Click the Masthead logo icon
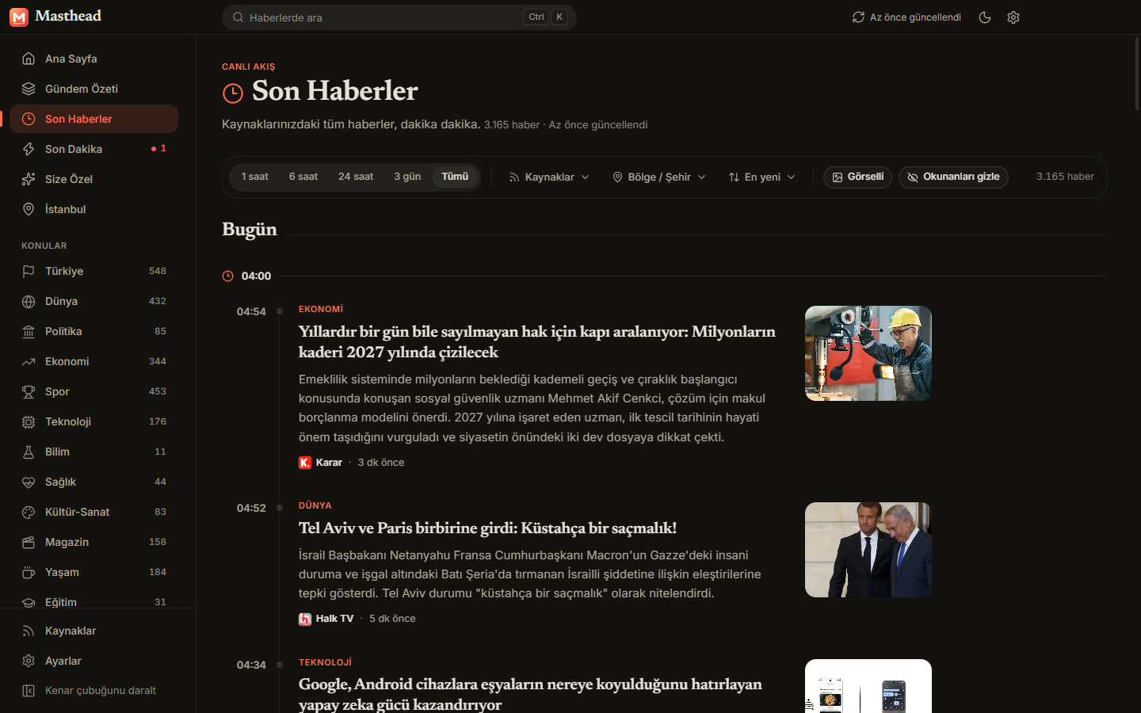 19,17
